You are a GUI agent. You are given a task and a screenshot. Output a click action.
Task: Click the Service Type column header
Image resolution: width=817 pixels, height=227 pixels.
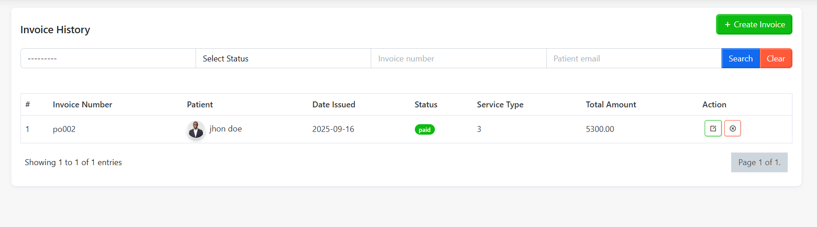pyautogui.click(x=500, y=105)
